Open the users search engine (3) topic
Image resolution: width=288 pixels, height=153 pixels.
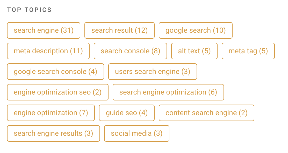pyautogui.click(x=153, y=72)
